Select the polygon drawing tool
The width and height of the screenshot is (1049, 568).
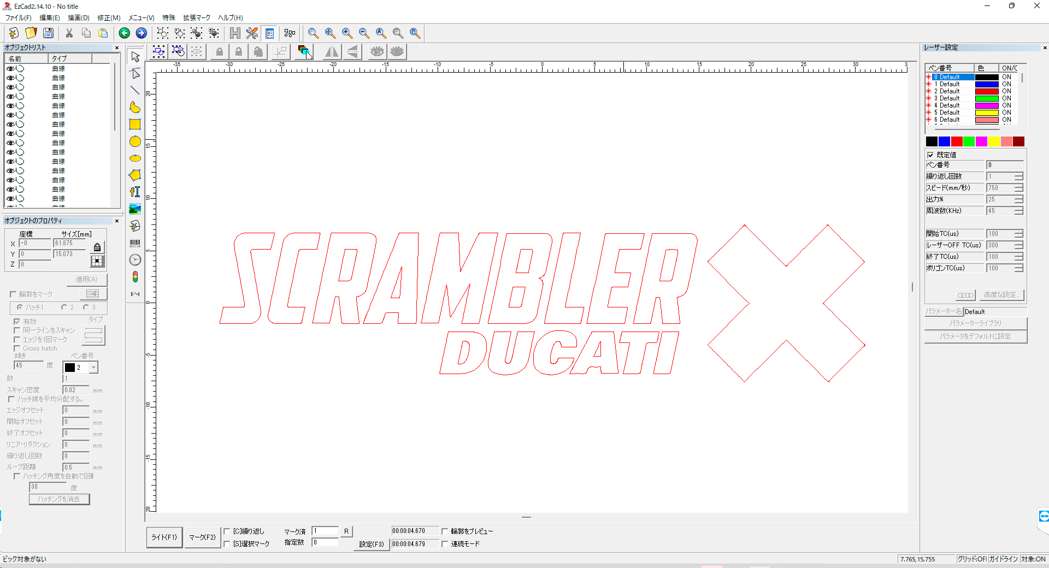coord(135,175)
